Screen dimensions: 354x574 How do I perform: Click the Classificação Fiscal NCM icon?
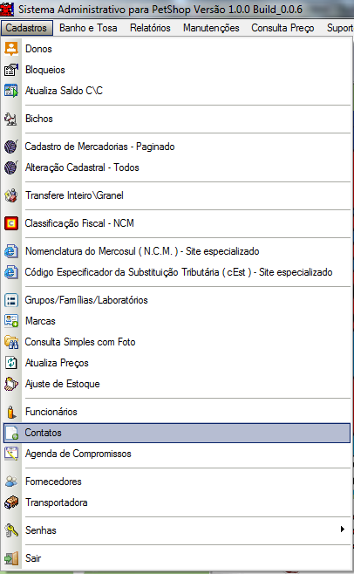pyautogui.click(x=11, y=223)
